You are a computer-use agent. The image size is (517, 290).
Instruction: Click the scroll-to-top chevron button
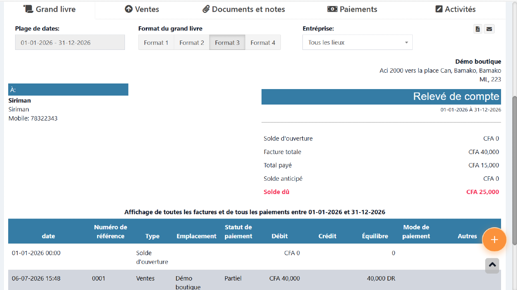[x=492, y=265]
